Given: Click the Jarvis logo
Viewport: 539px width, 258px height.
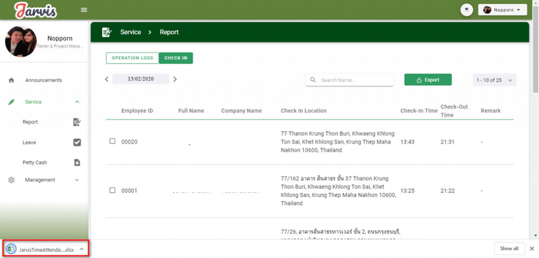Looking at the screenshot, I should [35, 10].
